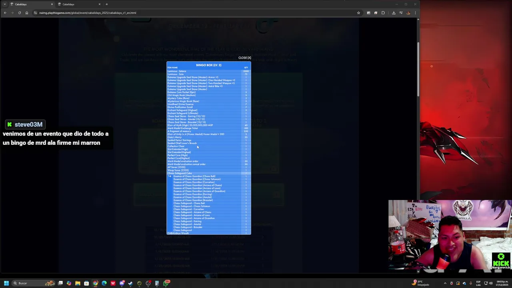
Task: Click the BINGO BOX (LV. 2) title
Action: coord(208,65)
